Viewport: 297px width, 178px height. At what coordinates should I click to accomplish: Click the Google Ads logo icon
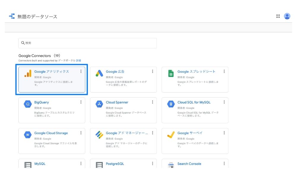tap(99, 73)
